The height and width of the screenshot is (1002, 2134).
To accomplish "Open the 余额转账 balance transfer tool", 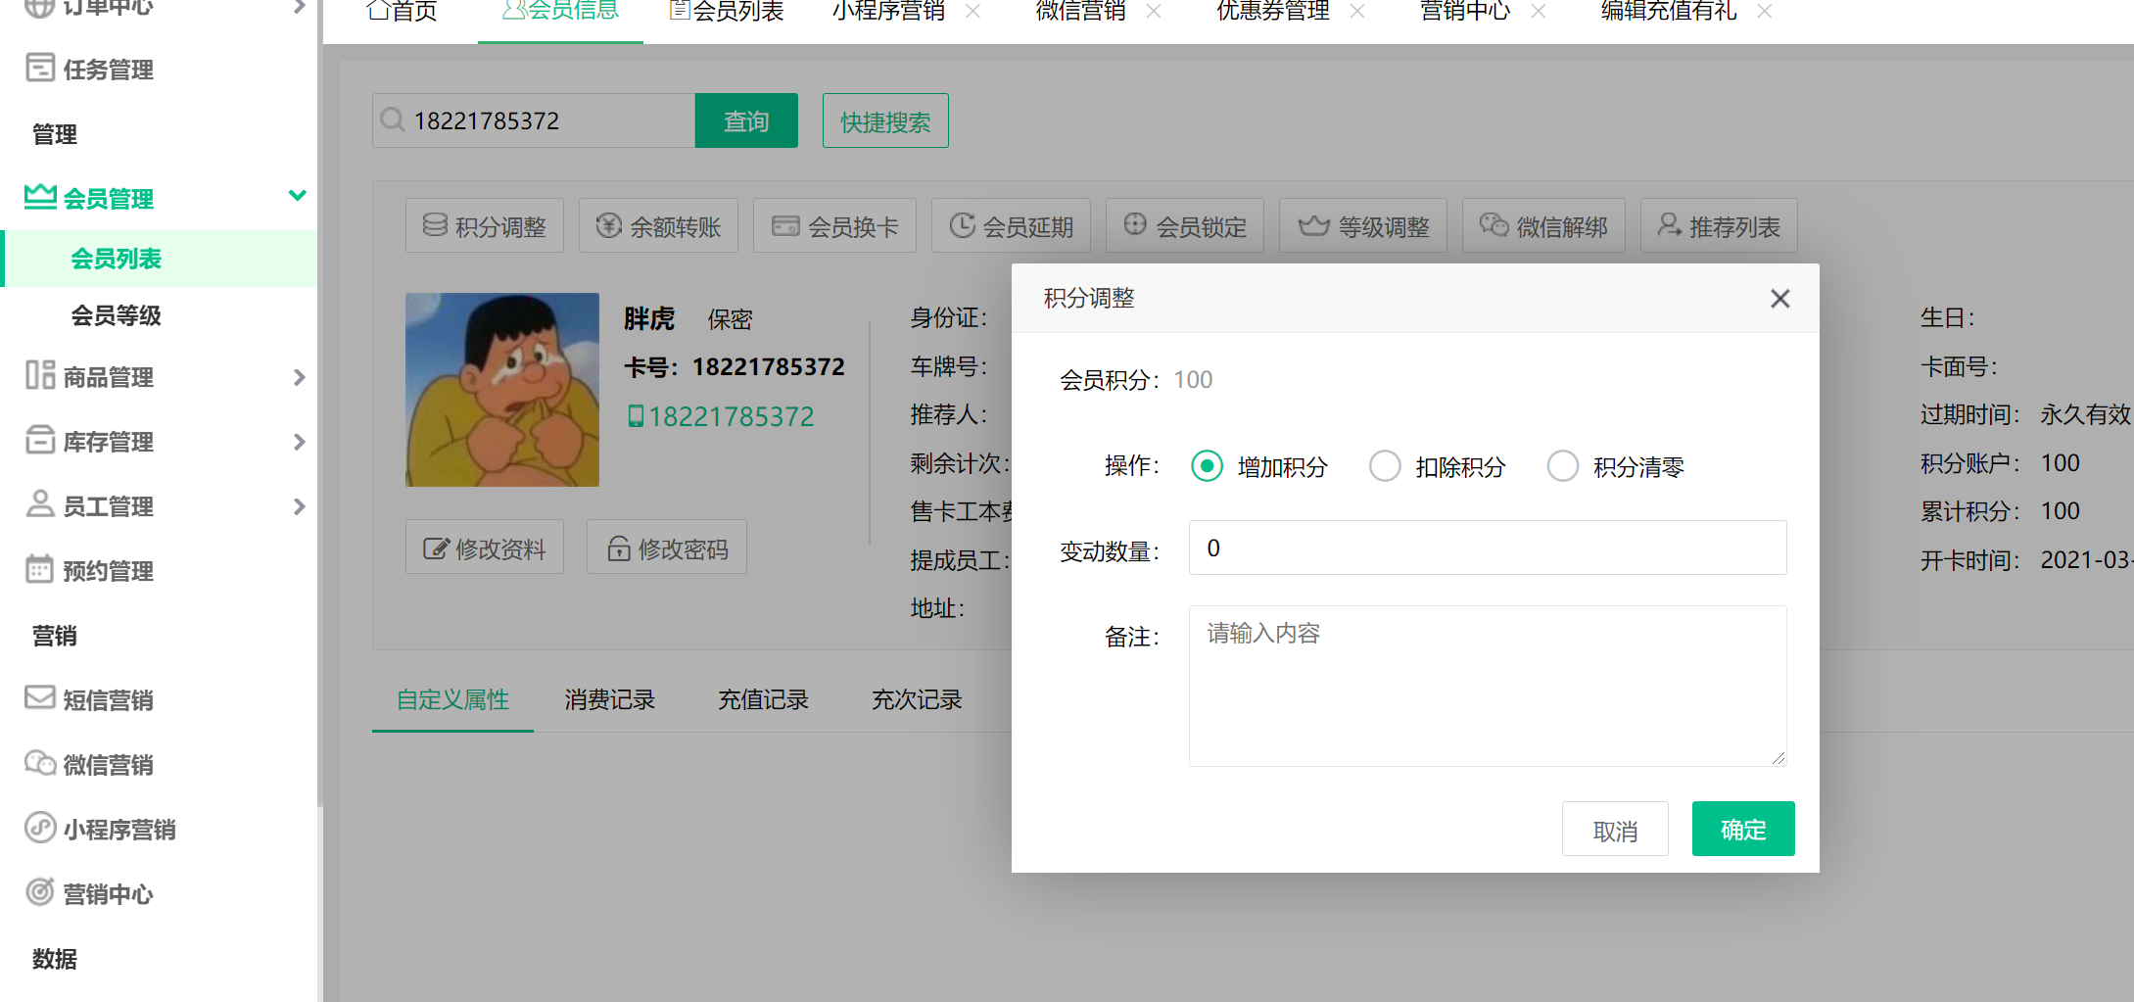I will pyautogui.click(x=658, y=224).
